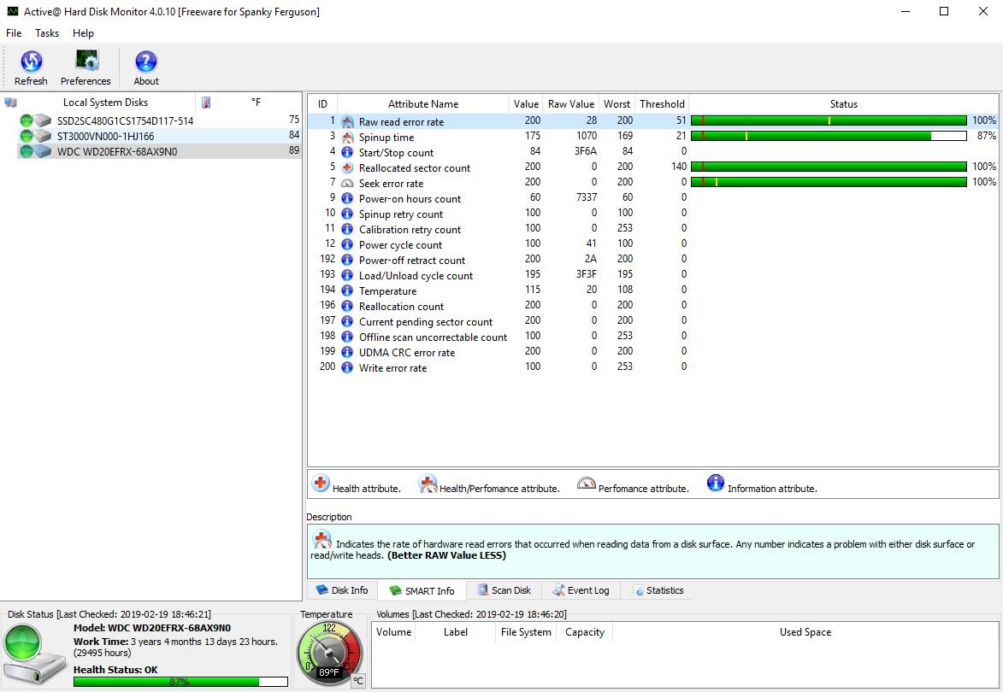Open the Tasks menu
Viewport: 1003px width, 692px height.
pyautogui.click(x=47, y=32)
